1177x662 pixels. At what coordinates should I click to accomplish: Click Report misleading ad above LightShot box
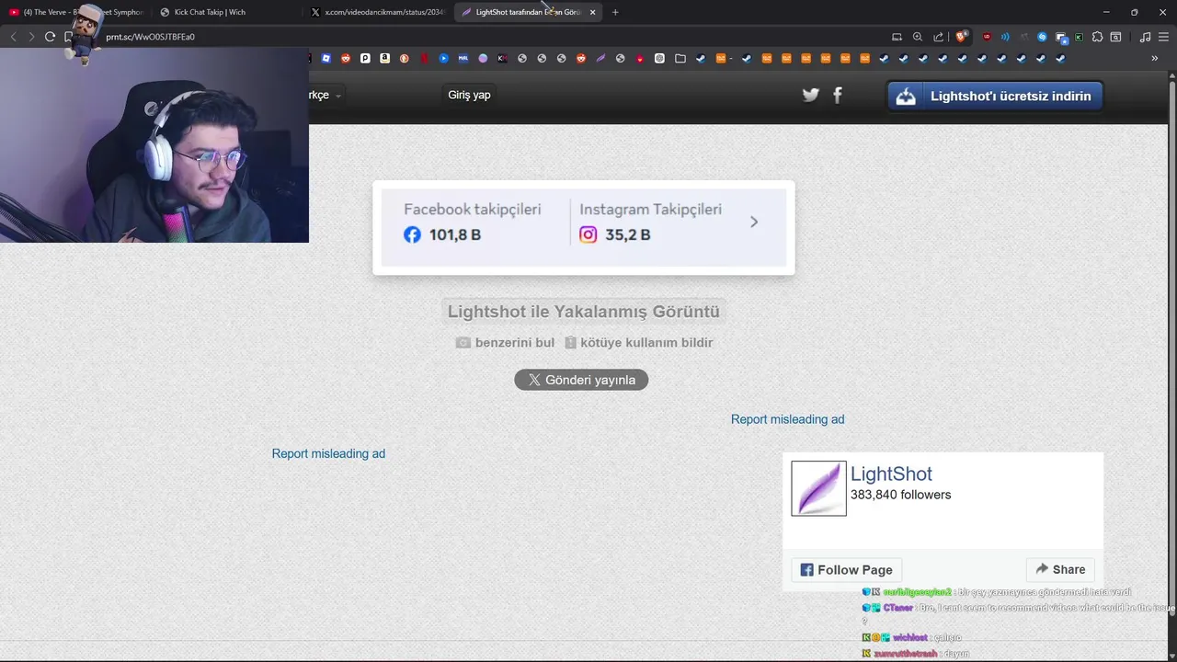[787, 419]
